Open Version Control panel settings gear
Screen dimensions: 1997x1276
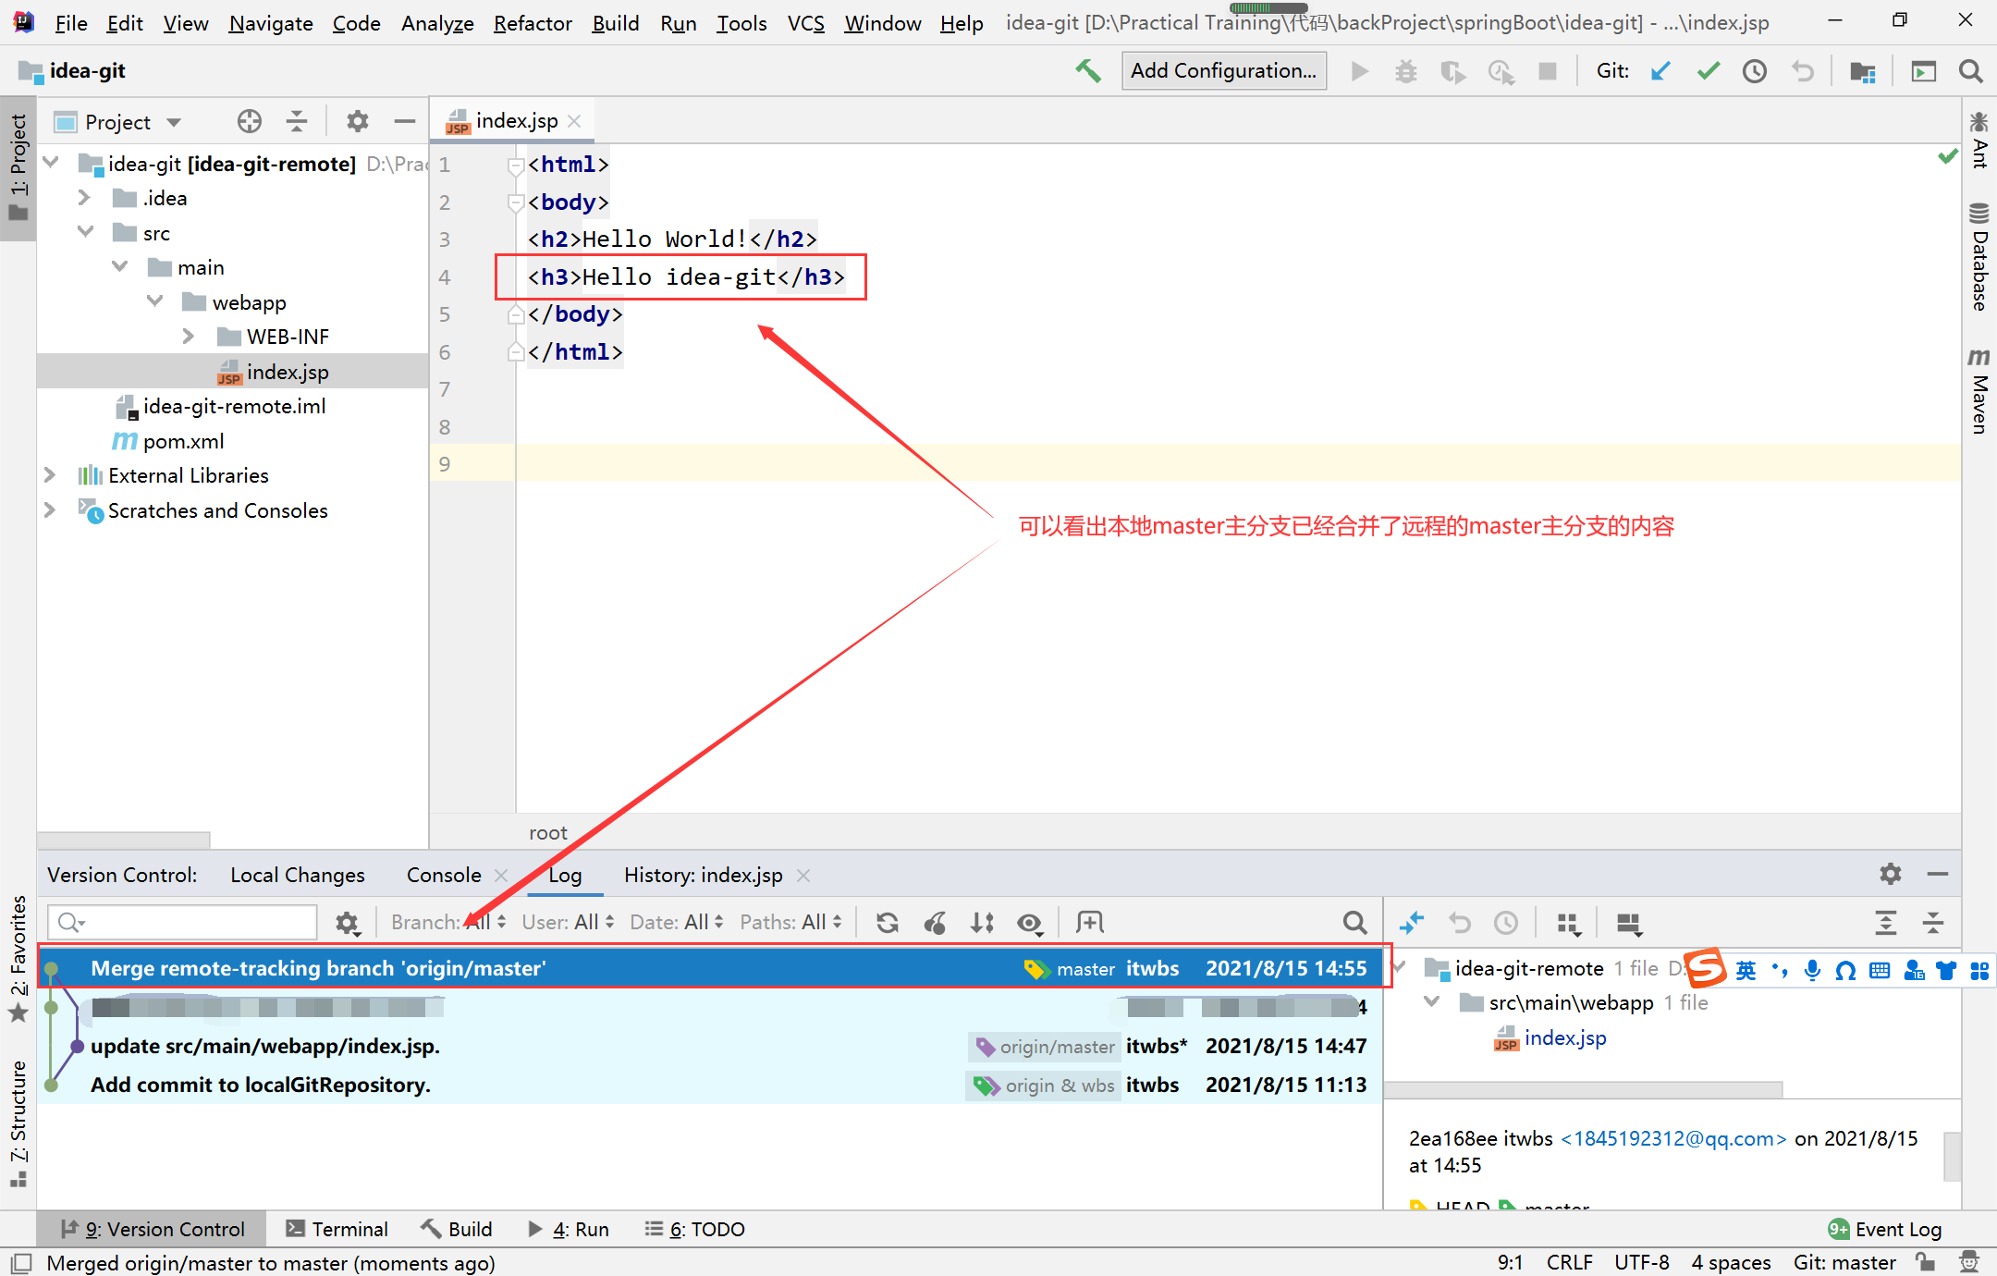point(1890,874)
